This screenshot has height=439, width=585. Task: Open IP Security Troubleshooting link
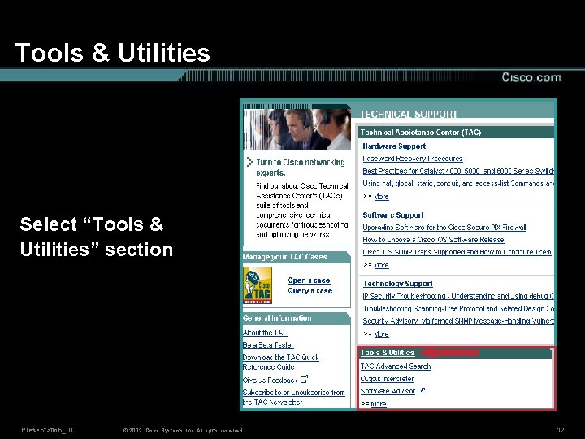click(x=458, y=296)
